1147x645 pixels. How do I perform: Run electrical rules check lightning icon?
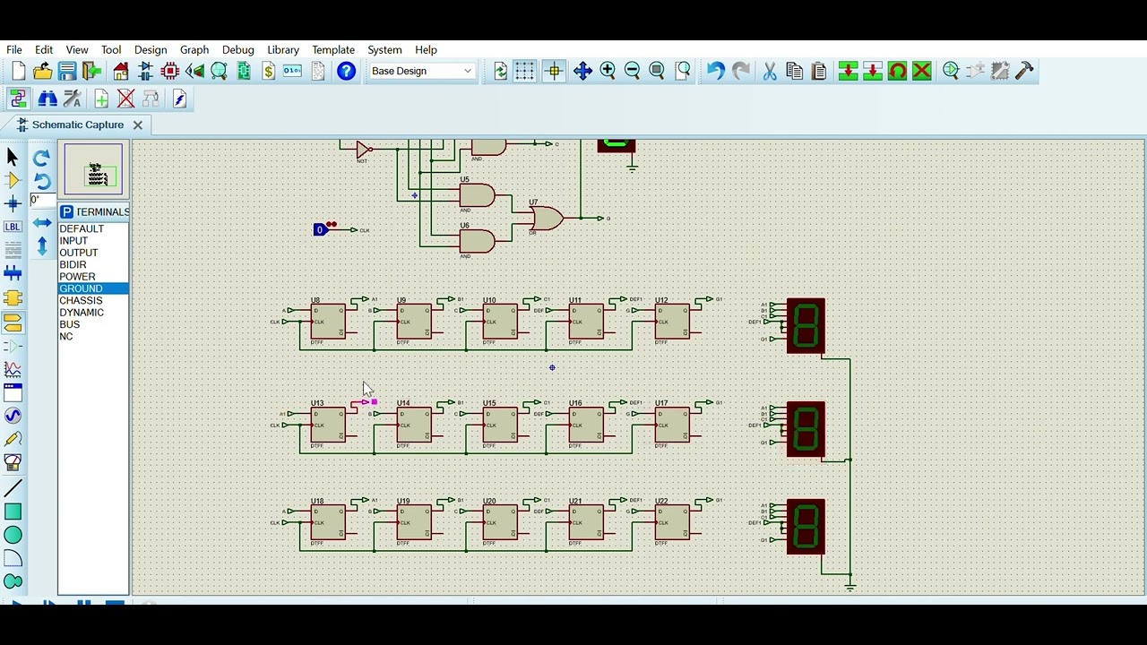[179, 99]
